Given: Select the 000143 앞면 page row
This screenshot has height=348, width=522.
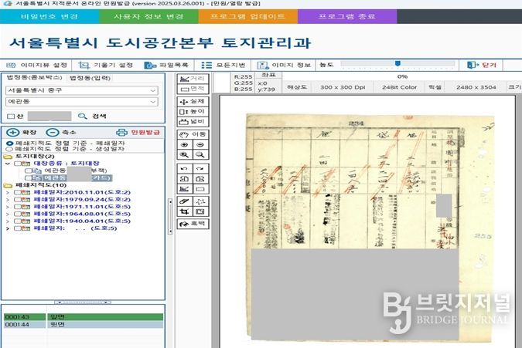Looking at the screenshot, I should 84,317.
